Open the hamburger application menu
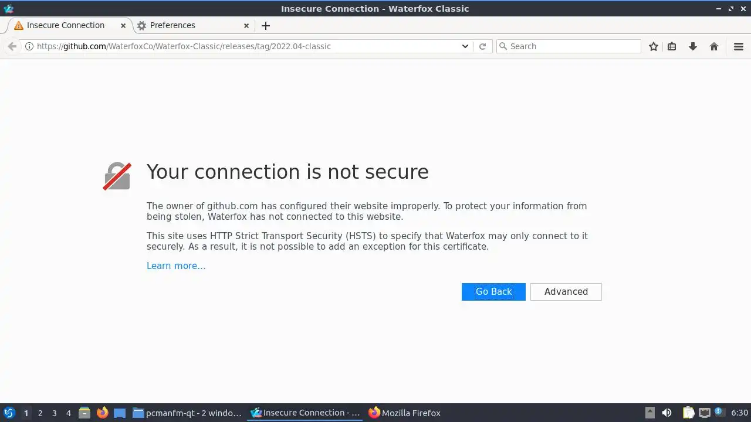 [x=739, y=46]
